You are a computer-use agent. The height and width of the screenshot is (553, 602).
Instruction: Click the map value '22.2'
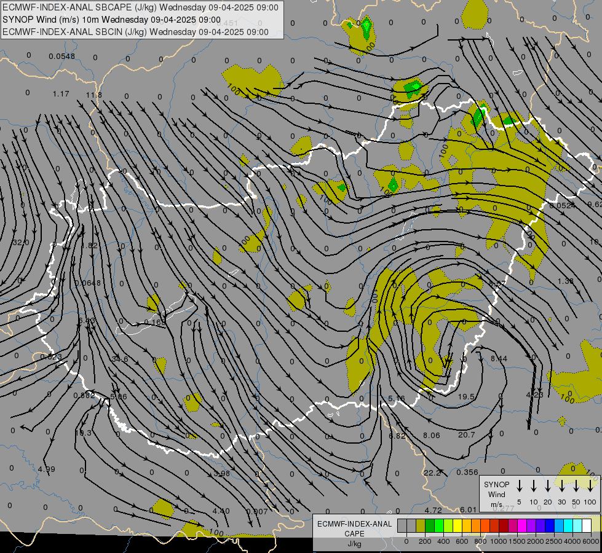point(432,473)
